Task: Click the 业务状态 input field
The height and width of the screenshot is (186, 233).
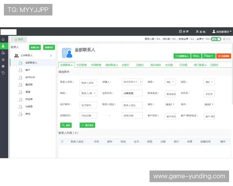Action: 132,93
